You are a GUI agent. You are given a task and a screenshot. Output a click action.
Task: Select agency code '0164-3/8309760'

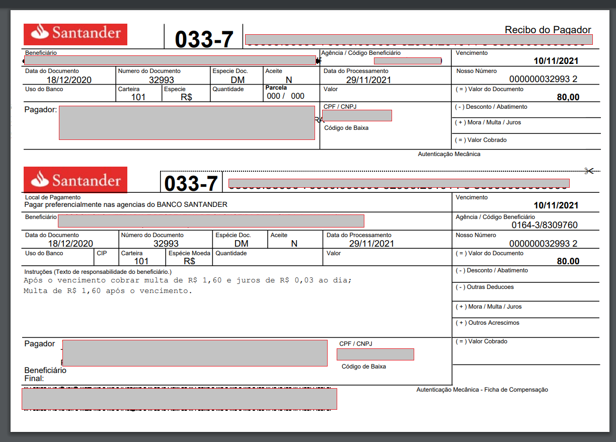(x=545, y=225)
